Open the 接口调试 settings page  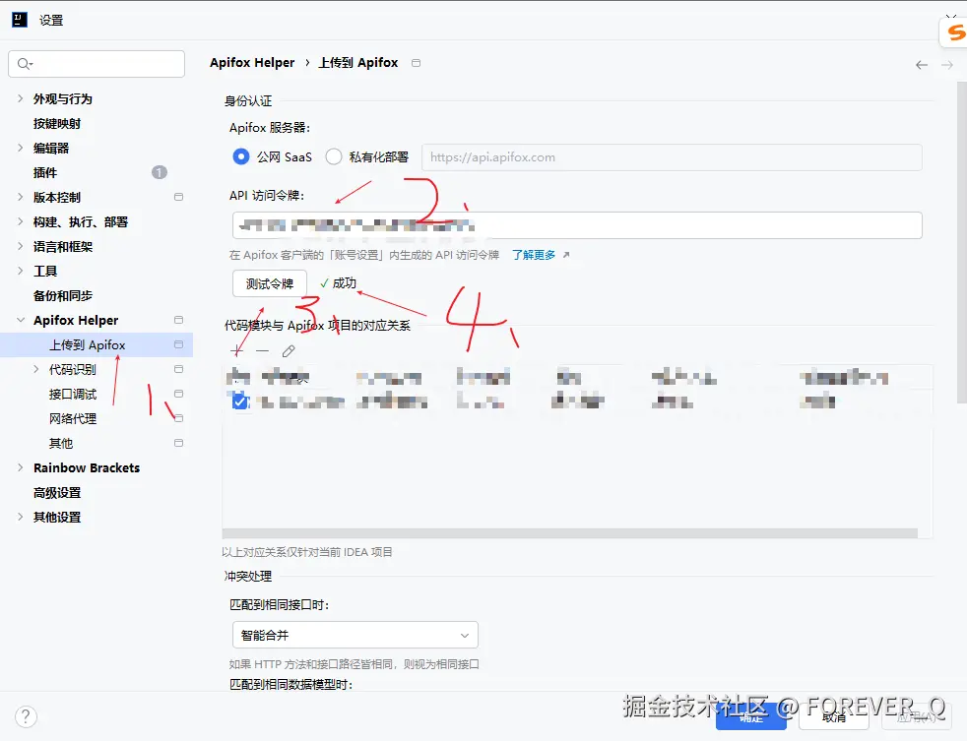click(x=73, y=394)
